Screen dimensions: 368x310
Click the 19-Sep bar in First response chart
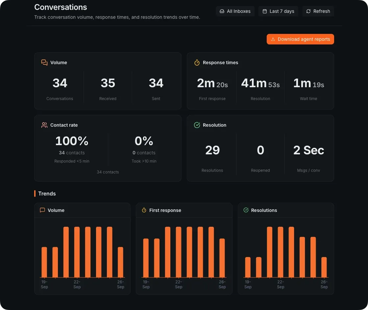(146, 258)
